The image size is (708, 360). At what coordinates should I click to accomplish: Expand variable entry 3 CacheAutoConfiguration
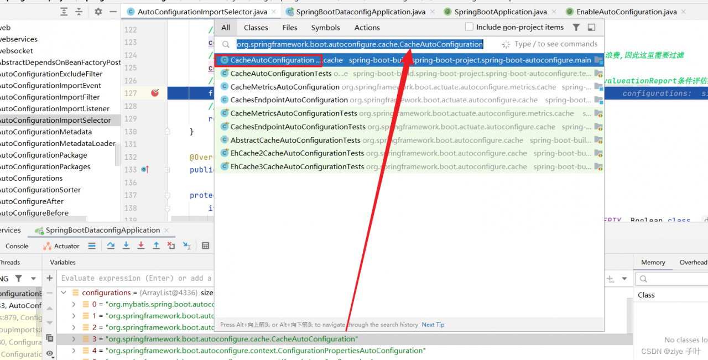75,339
